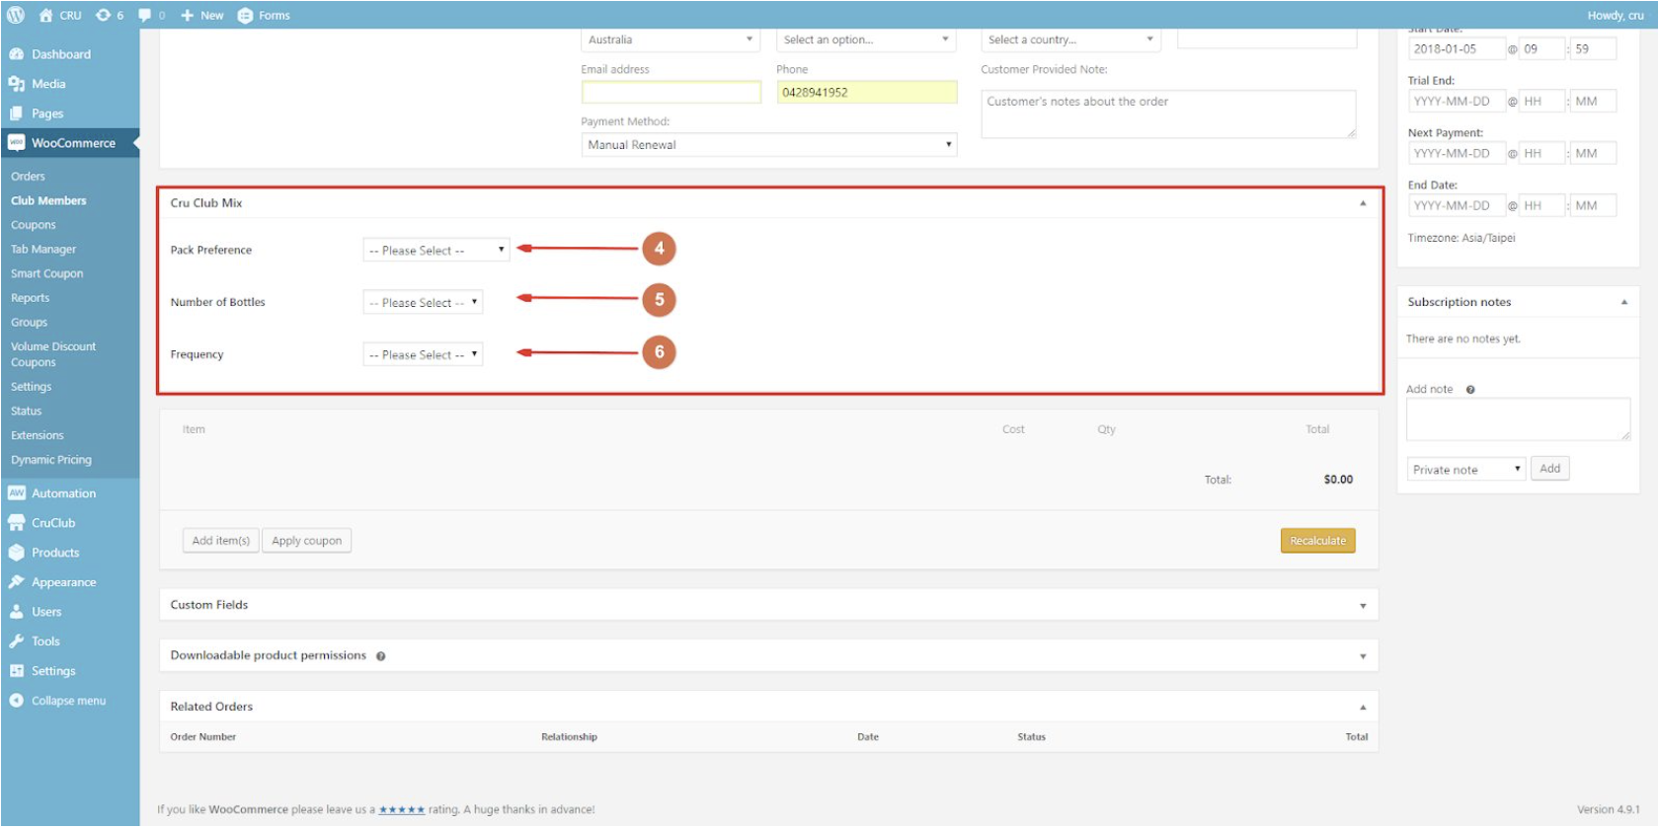Open Status submenu item
This screenshot has width=1659, height=829.
(x=26, y=412)
